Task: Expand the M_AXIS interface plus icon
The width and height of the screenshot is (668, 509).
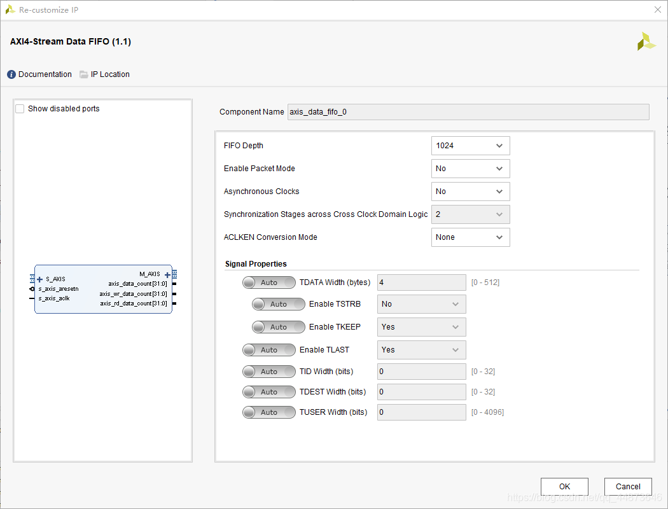Action: [167, 275]
